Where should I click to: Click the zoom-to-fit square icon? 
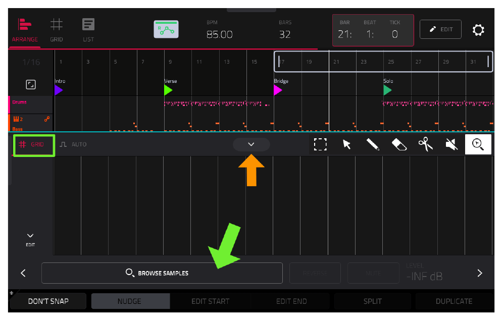(31, 85)
